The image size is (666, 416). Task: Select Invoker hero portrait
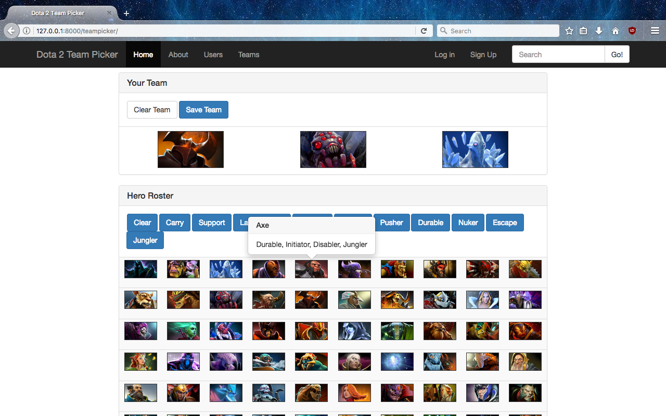354,361
